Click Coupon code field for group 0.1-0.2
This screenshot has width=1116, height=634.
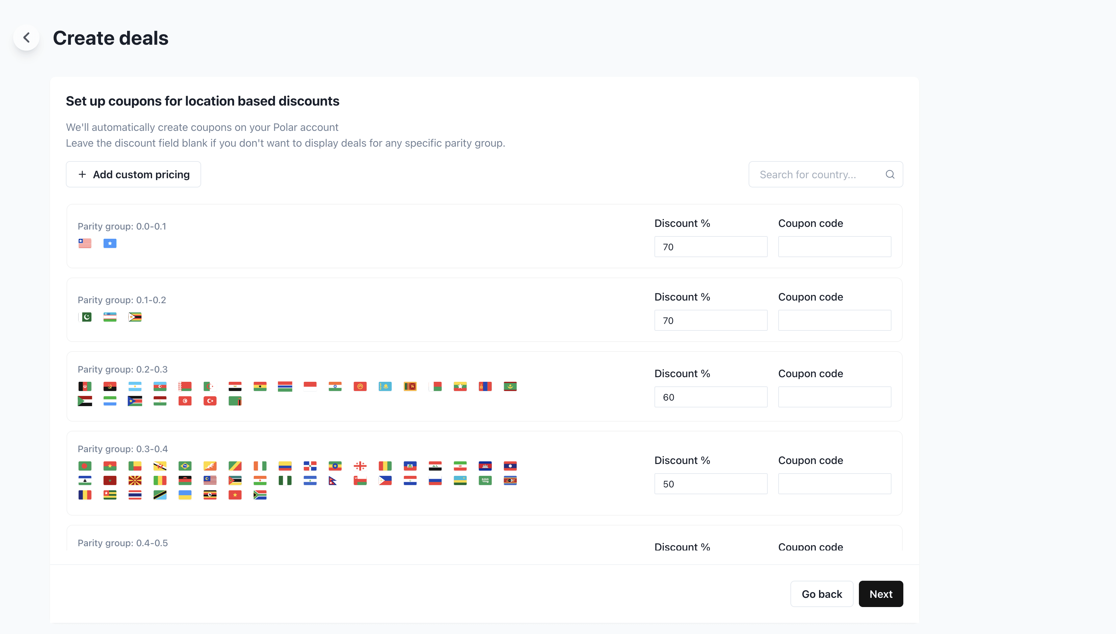(835, 321)
